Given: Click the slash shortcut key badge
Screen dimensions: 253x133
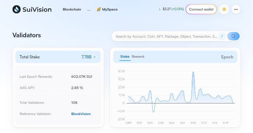Looking at the screenshot, I should (x=222, y=36).
